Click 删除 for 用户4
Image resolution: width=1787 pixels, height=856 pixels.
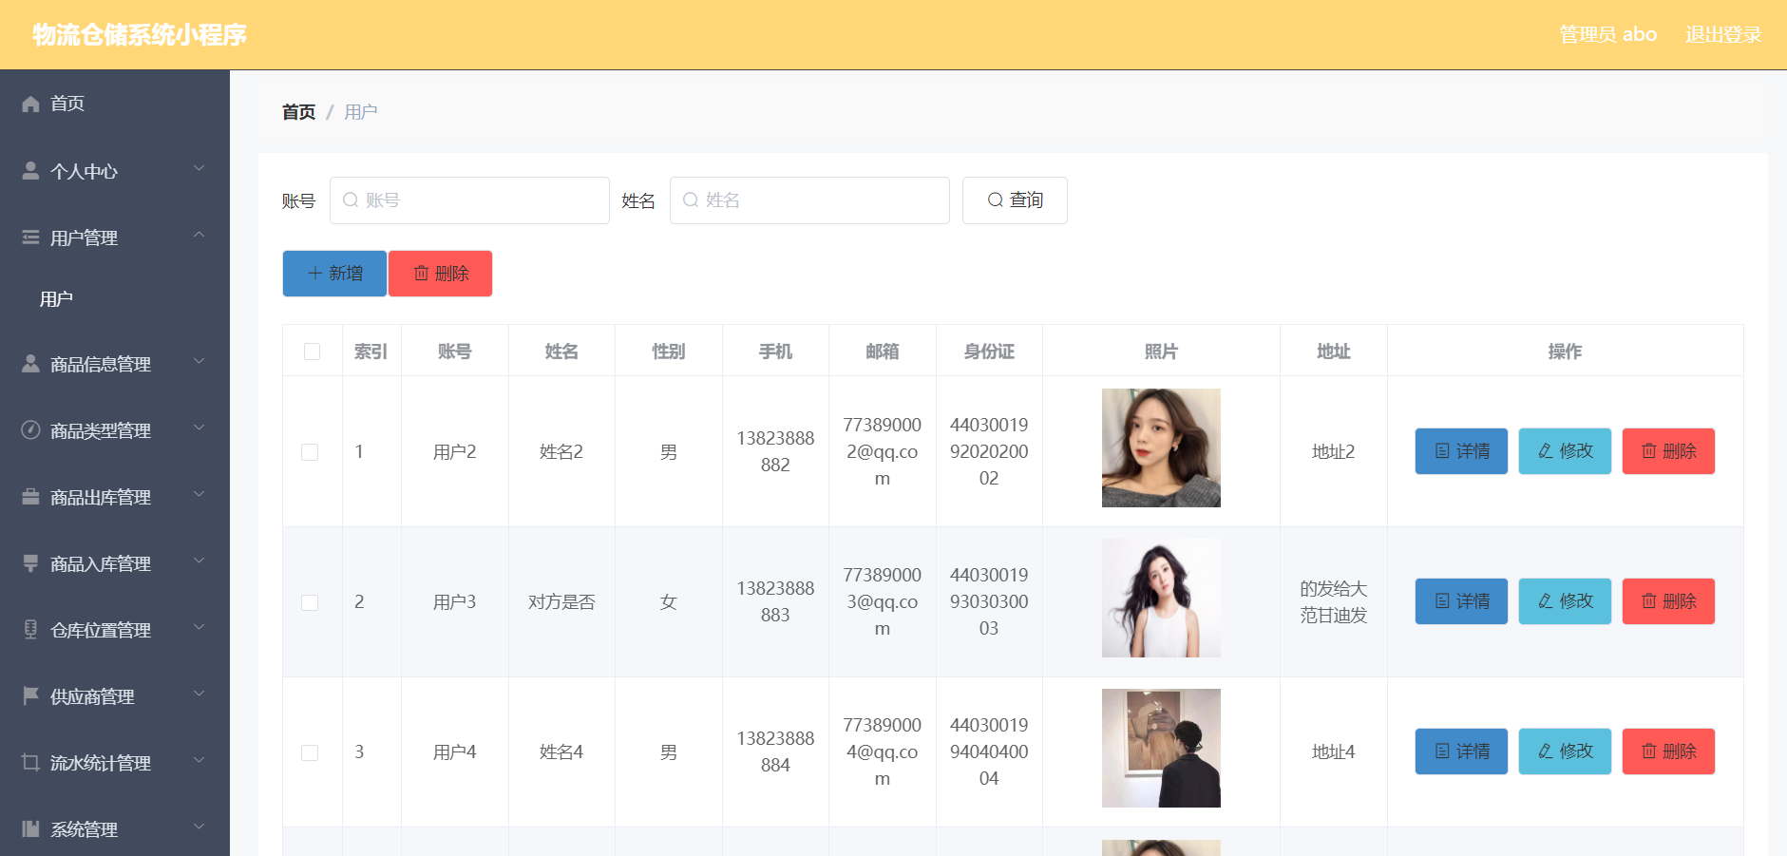[1668, 751]
